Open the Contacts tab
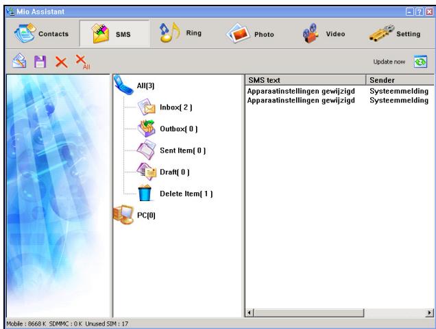Viewport: 436px width, 329px height. pyautogui.click(x=41, y=34)
